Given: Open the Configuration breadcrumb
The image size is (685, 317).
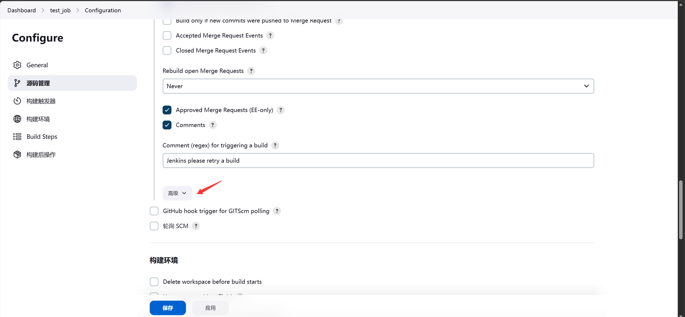Looking at the screenshot, I should pos(103,10).
